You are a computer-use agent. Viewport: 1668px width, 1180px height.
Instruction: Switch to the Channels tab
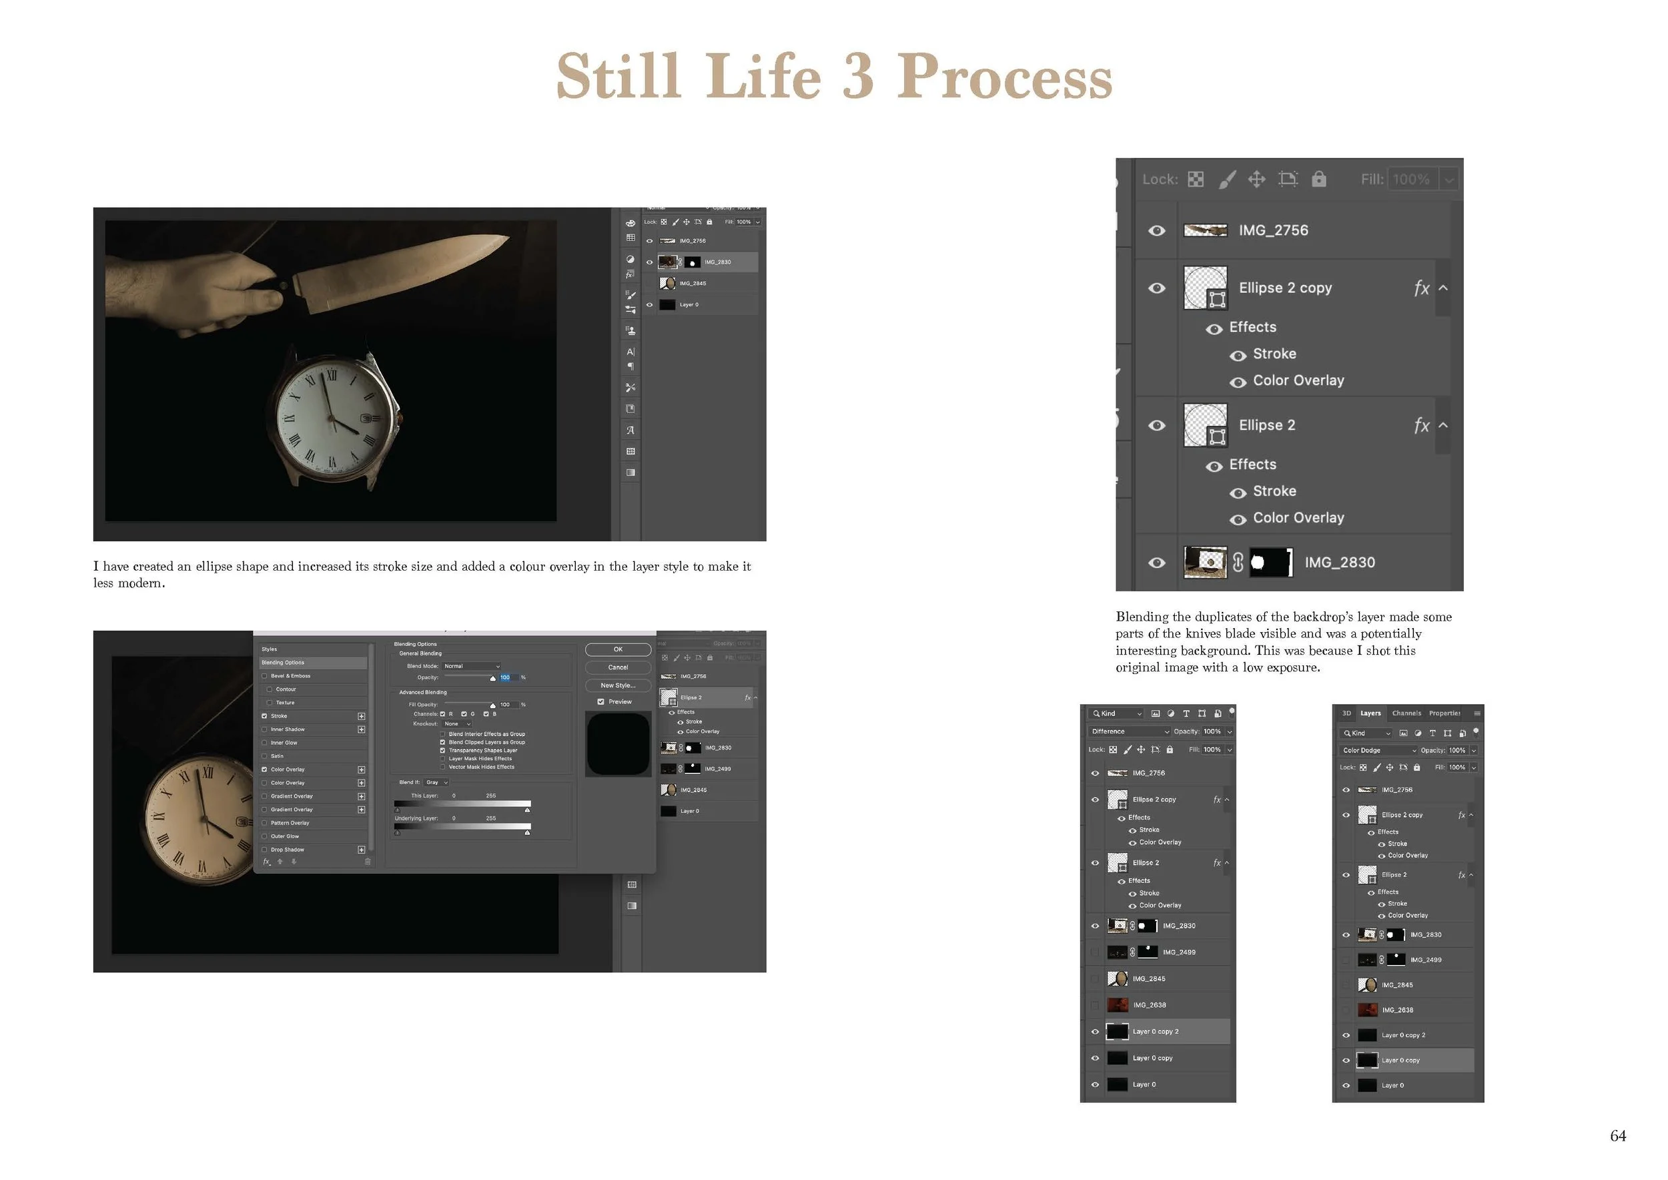(x=1406, y=713)
